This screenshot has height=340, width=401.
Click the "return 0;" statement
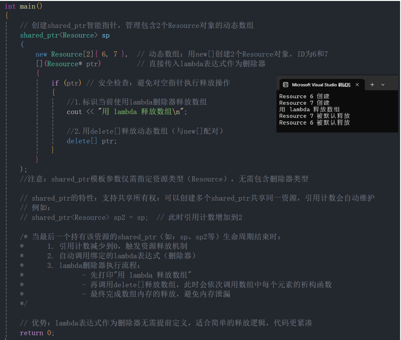[x=37, y=333]
